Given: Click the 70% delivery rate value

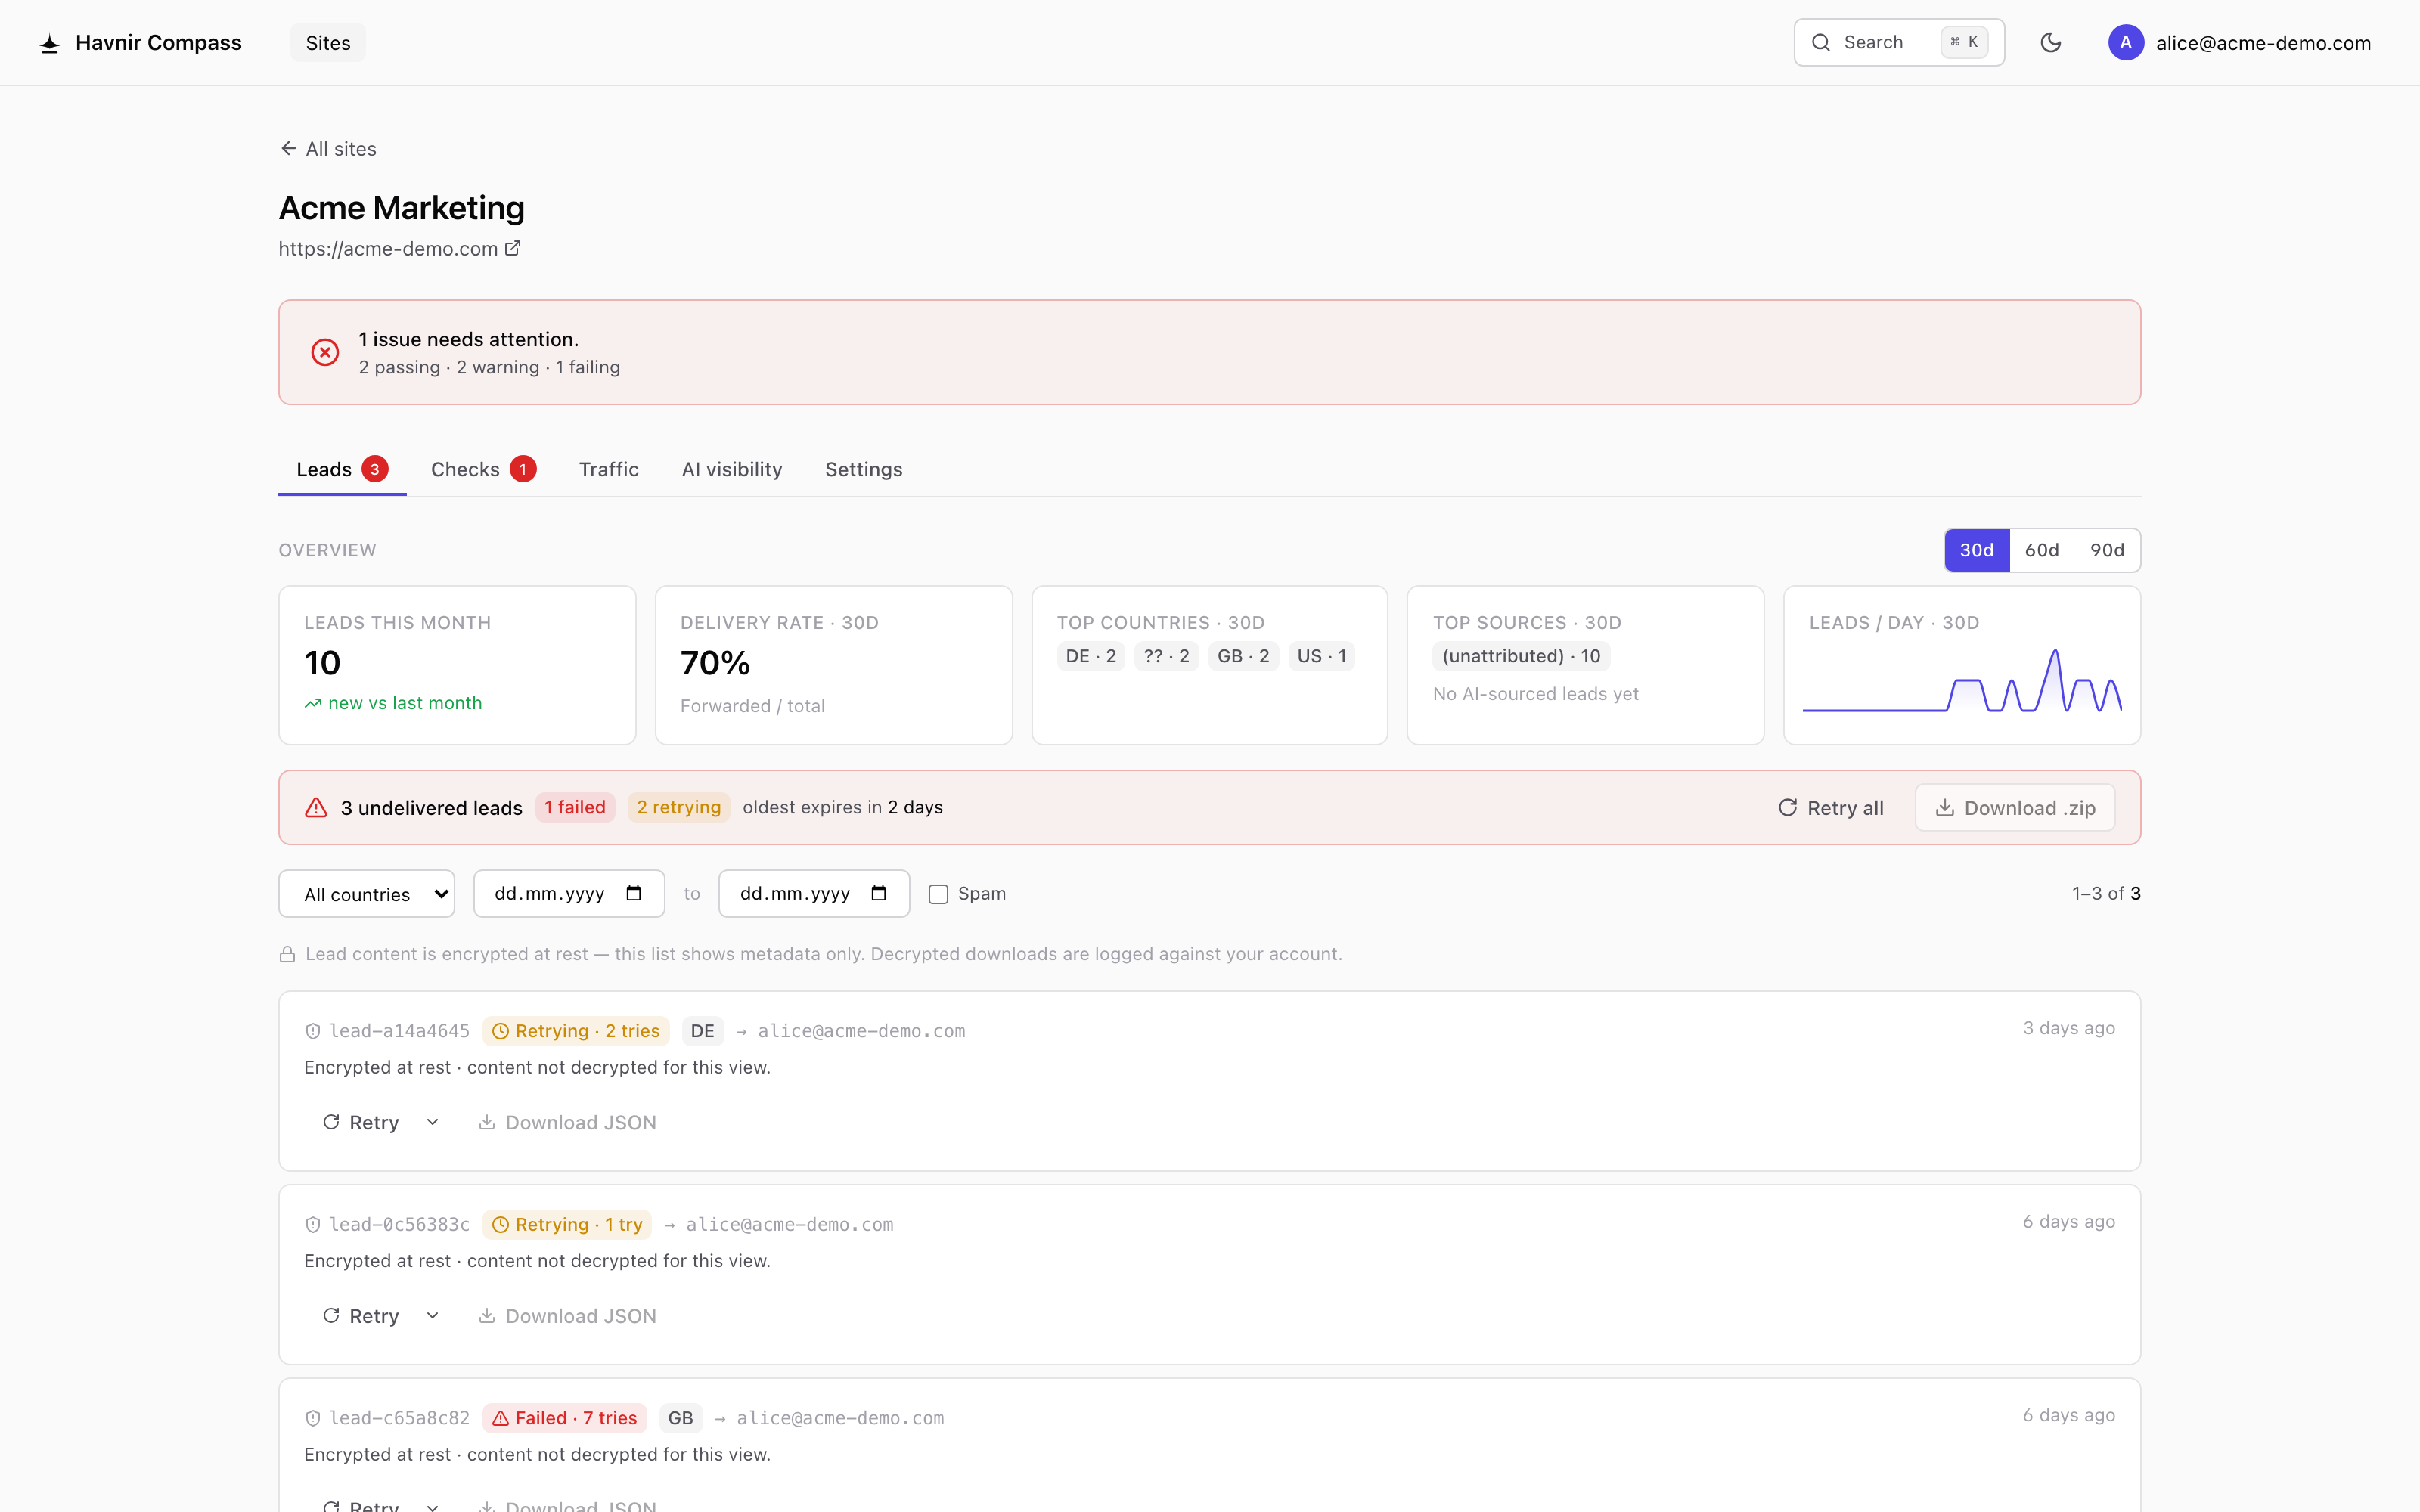Looking at the screenshot, I should pyautogui.click(x=714, y=663).
